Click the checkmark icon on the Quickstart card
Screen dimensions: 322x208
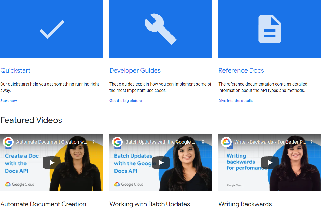point(52,29)
